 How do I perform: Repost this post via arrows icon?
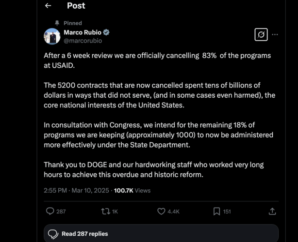(104, 211)
